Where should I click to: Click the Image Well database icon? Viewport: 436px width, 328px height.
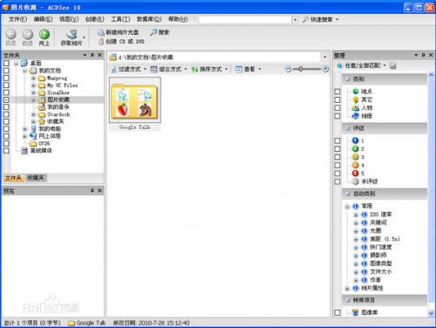356,312
